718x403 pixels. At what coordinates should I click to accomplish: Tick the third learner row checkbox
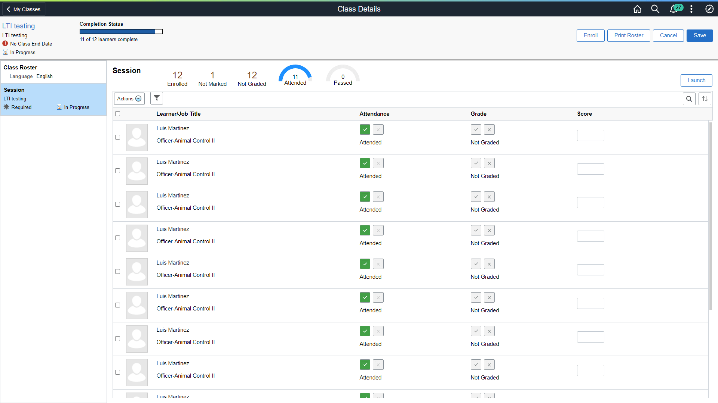point(118,204)
